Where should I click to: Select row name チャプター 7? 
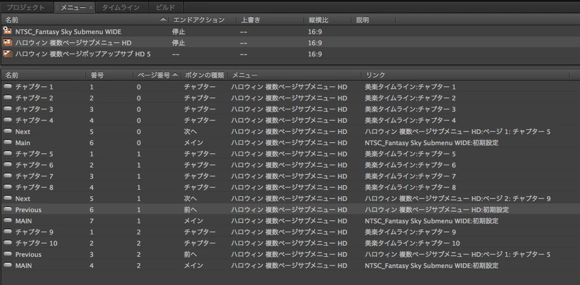click(34, 176)
